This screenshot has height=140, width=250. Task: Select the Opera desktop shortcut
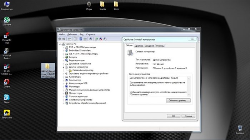(7, 83)
